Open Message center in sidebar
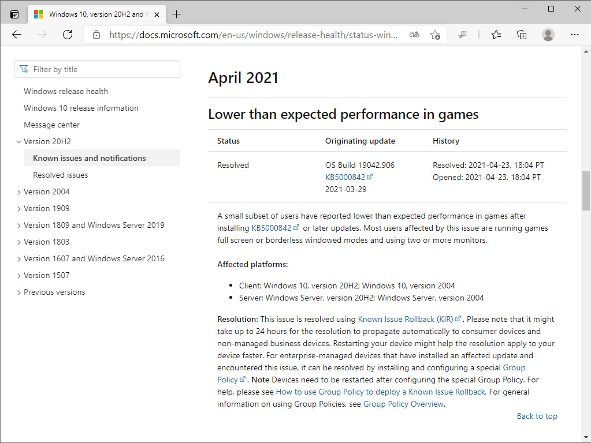 51,125
